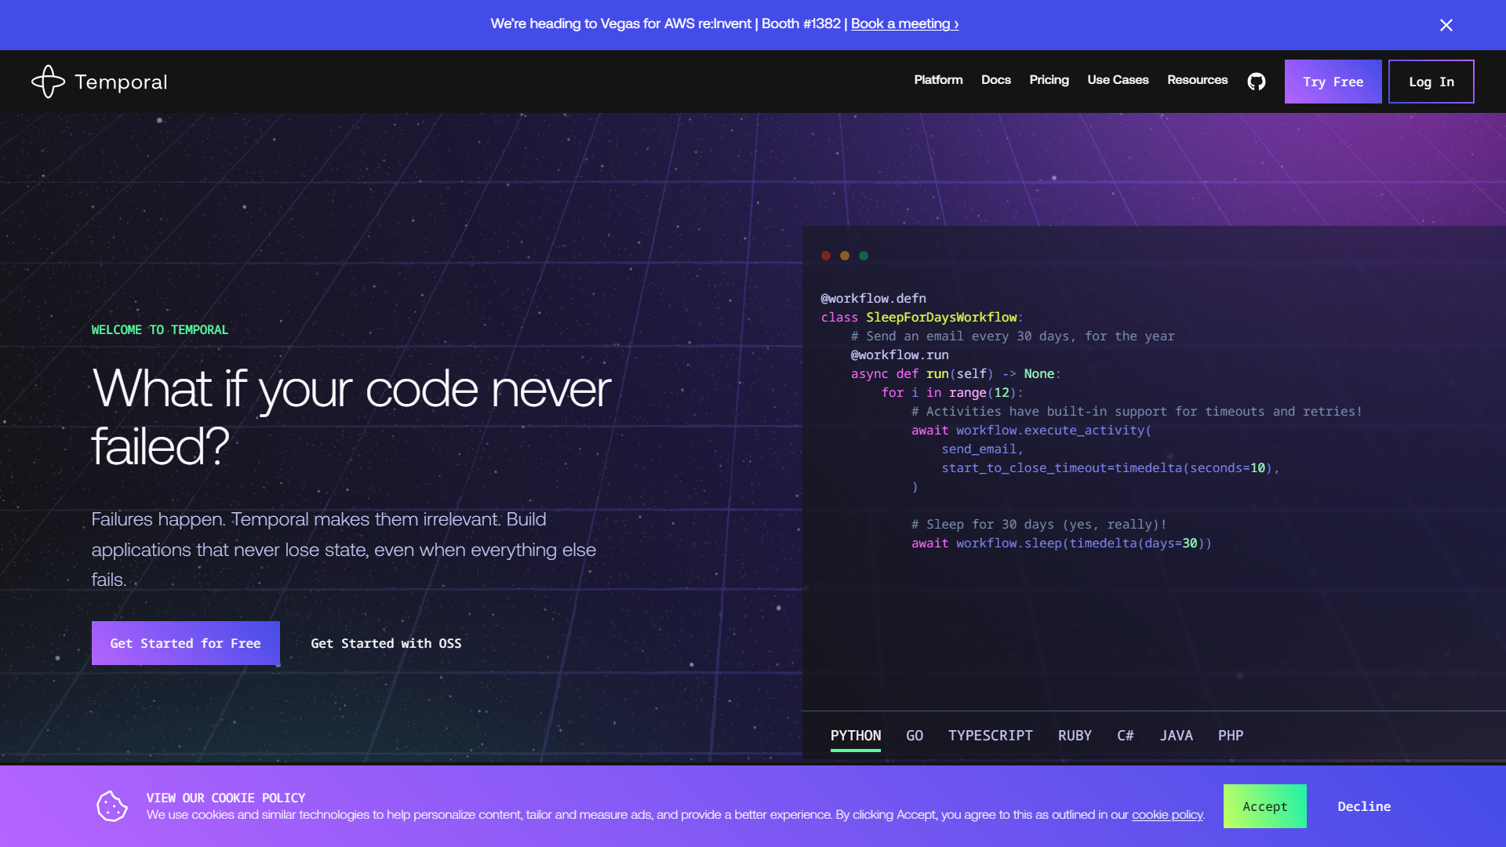The height and width of the screenshot is (847, 1506).
Task: Follow the Book a meeting link
Action: (x=904, y=24)
